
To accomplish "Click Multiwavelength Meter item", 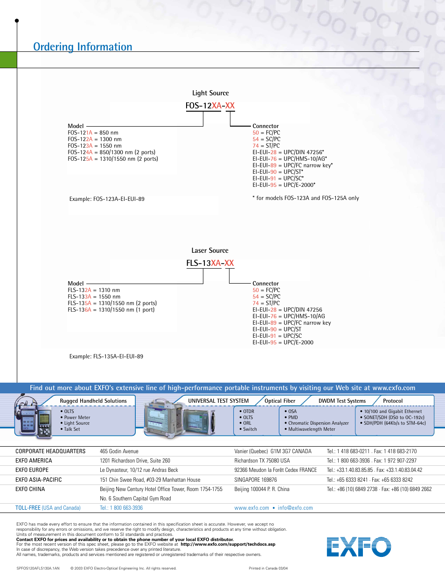I will pyautogui.click(x=310, y=429).
